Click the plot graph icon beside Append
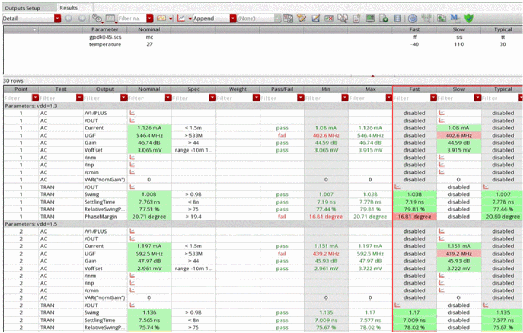Screen dimensions: 523x333 (x=181, y=18)
